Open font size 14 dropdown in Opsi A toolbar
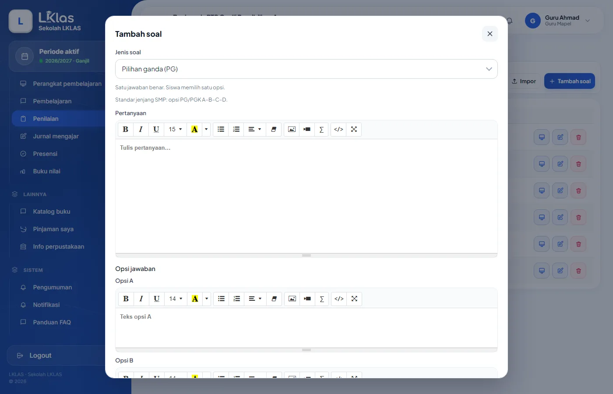Image resolution: width=613 pixels, height=394 pixels. (x=176, y=299)
